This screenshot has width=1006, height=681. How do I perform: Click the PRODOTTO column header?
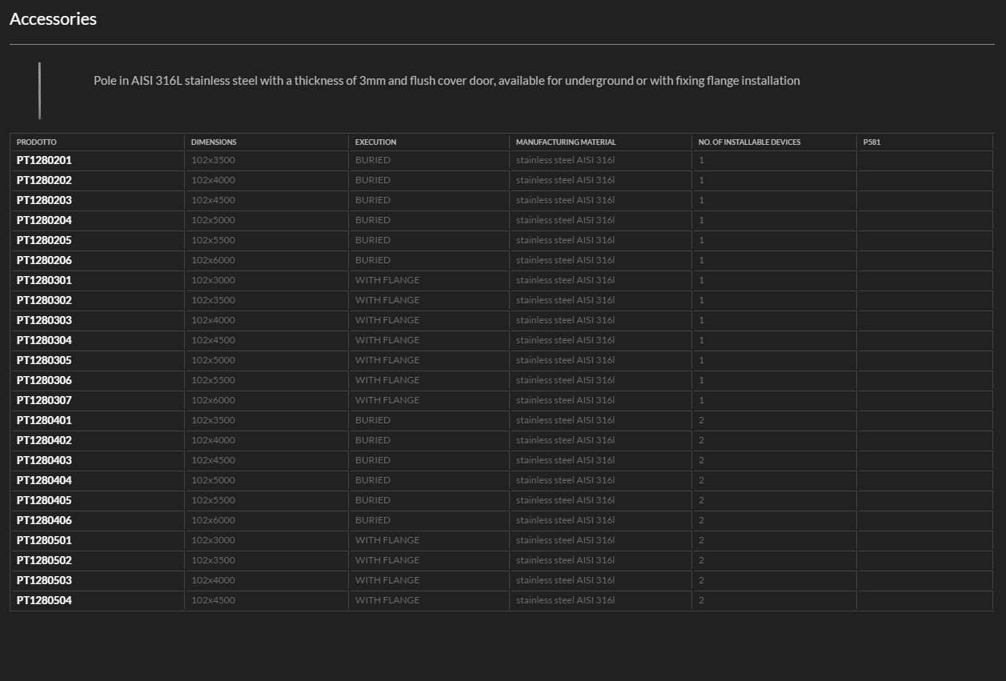tap(37, 142)
